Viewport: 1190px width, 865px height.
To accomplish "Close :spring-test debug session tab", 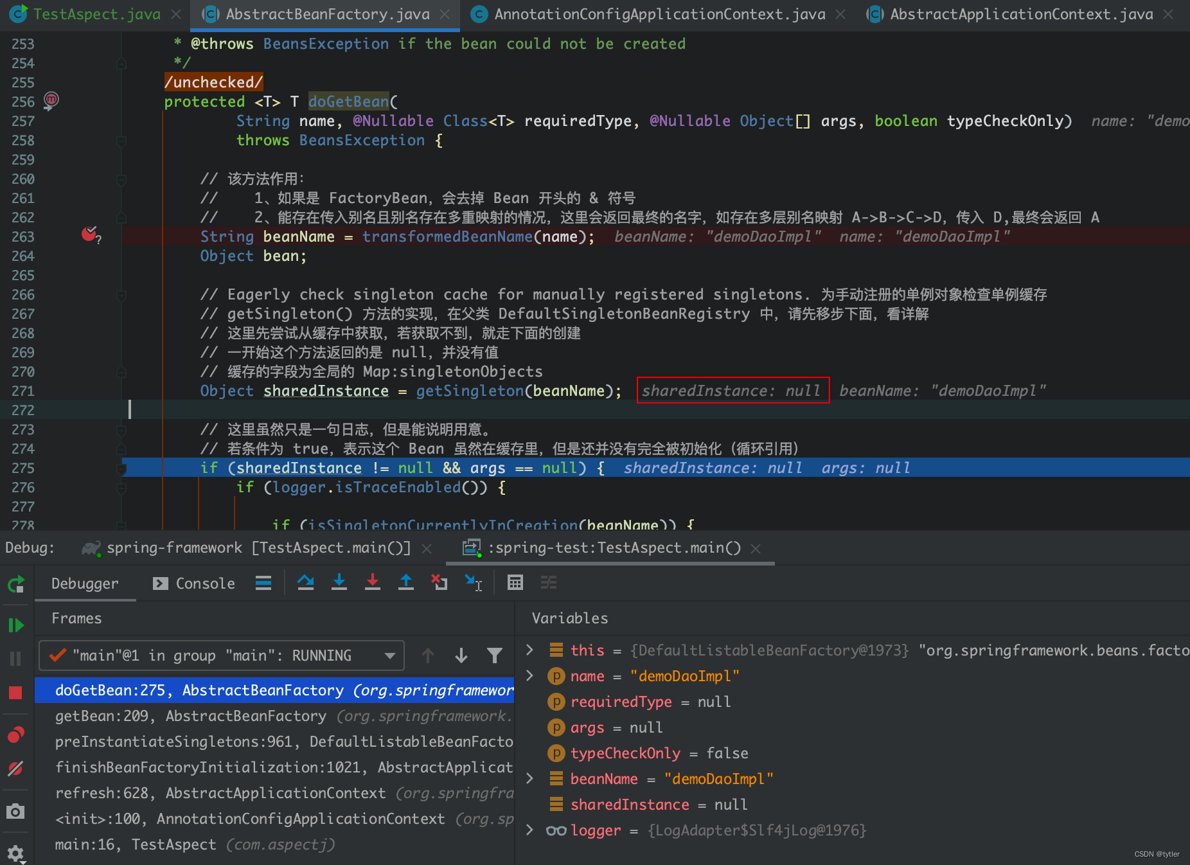I will (x=756, y=548).
